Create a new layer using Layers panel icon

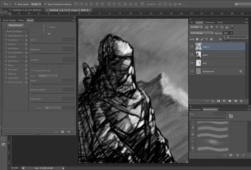pyautogui.click(x=235, y=101)
